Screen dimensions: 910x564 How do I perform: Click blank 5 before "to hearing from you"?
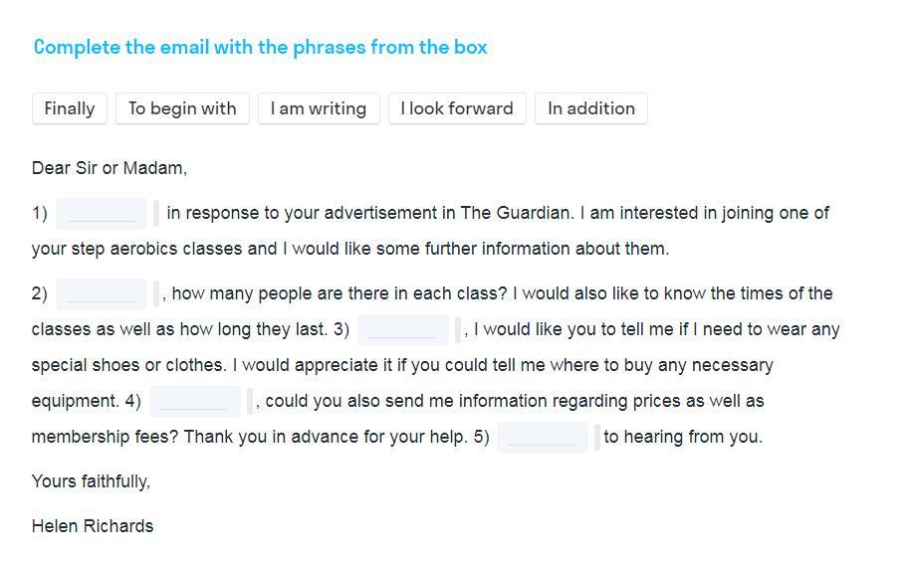pos(542,437)
